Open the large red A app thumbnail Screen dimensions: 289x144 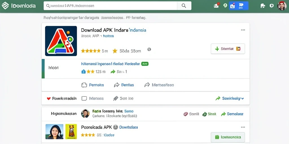61,41
